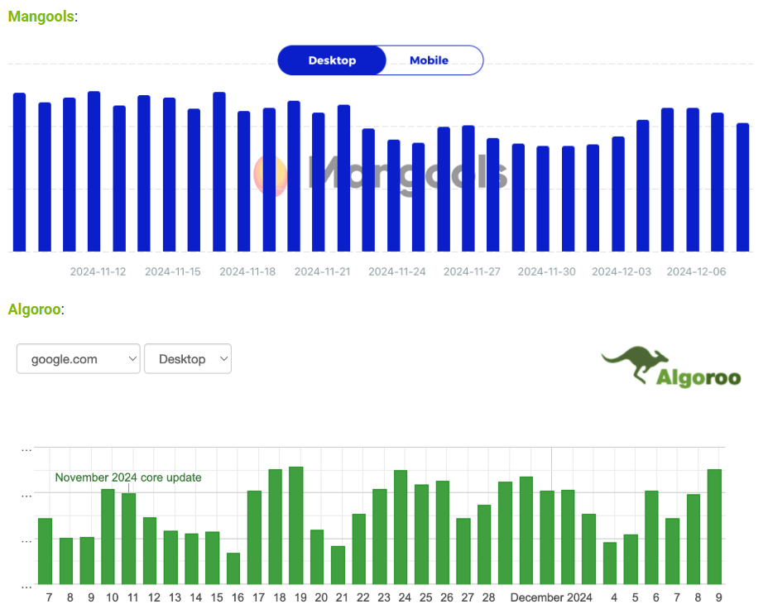The height and width of the screenshot is (609, 768).
Task: Select Mangools date label 2024-11-30
Action: click(x=546, y=271)
